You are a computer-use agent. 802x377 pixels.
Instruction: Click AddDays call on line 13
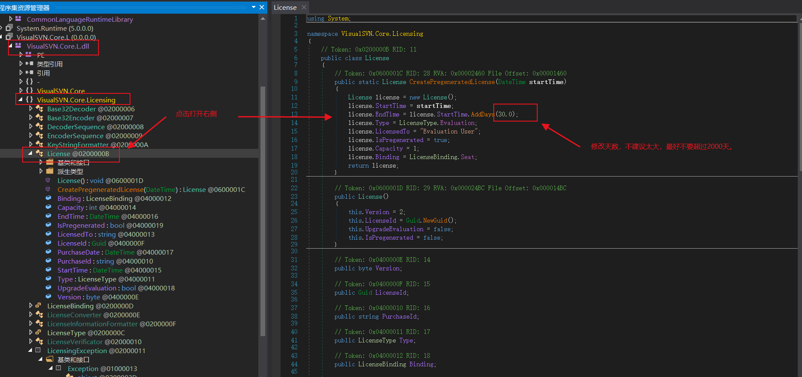point(483,114)
